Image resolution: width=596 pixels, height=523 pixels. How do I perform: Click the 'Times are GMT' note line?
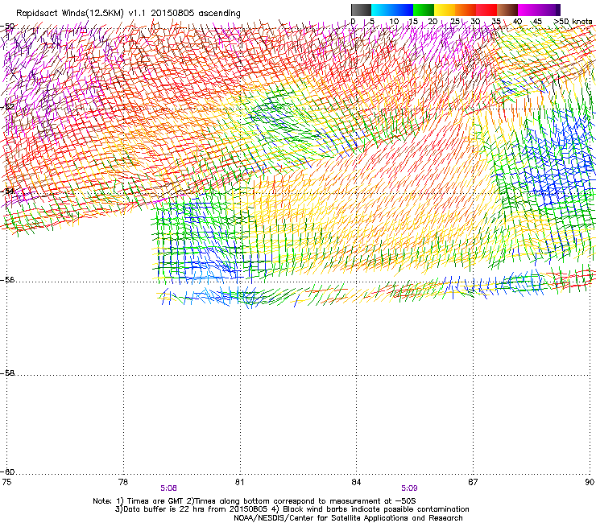point(255,501)
